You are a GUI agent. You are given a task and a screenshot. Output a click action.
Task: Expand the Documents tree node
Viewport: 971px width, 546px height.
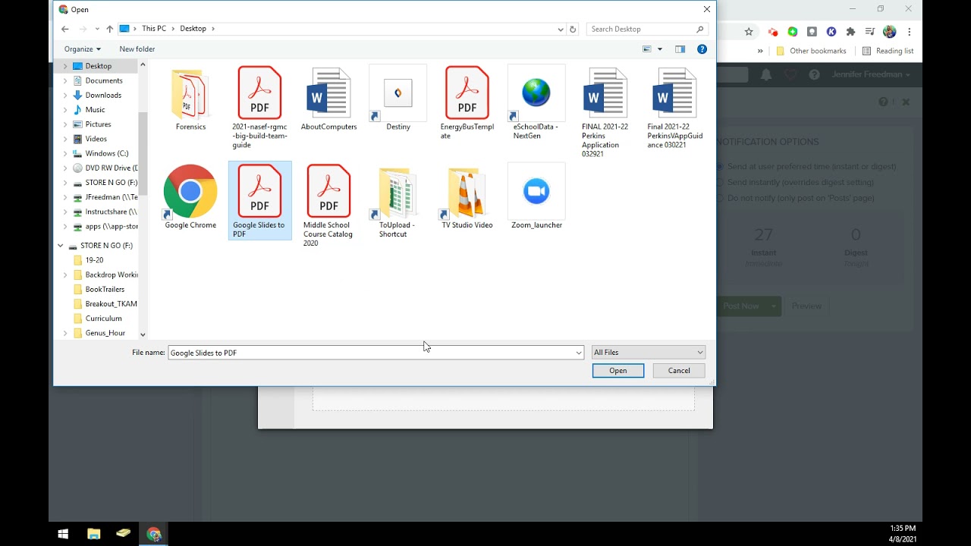(x=65, y=80)
